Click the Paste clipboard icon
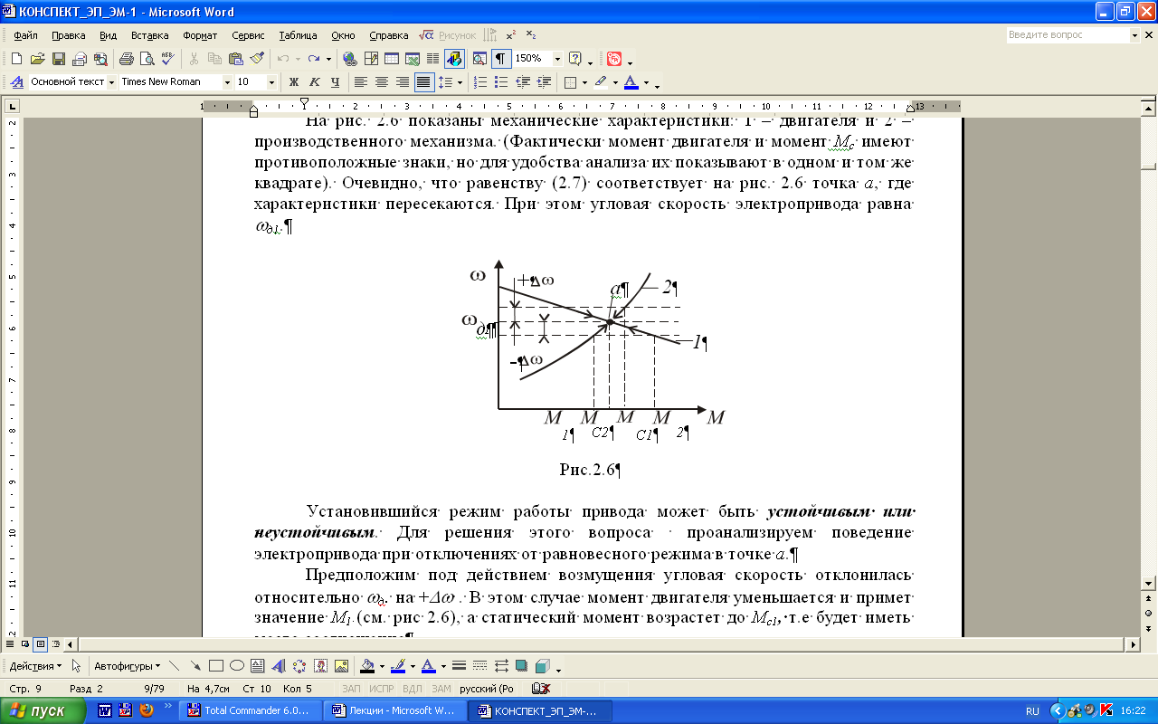This screenshot has width=1158, height=724. 236,59
